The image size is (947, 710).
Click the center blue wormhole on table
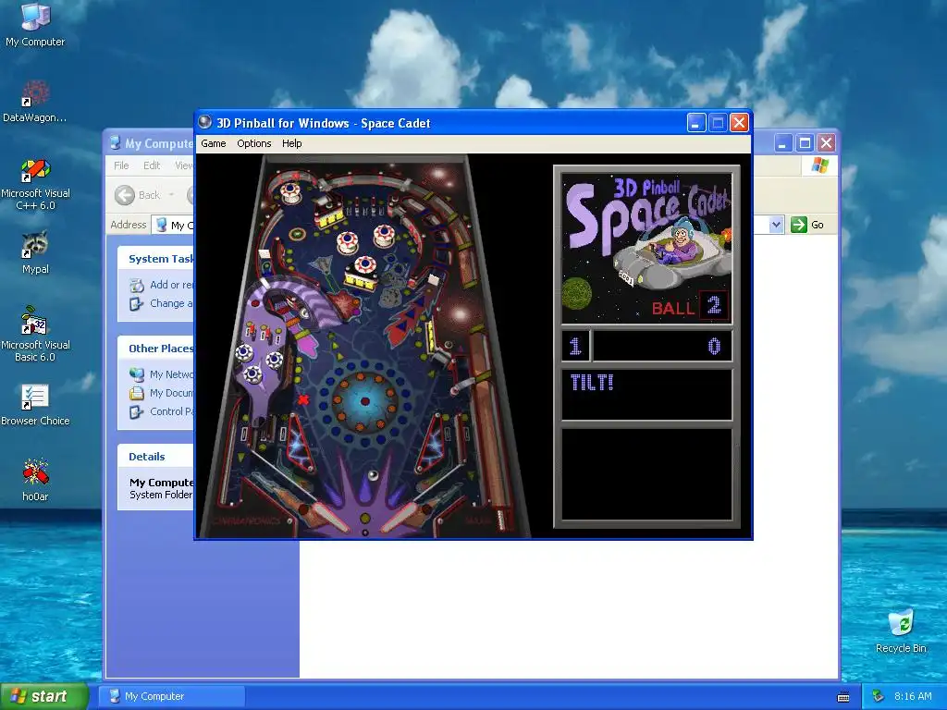pyautogui.click(x=364, y=400)
